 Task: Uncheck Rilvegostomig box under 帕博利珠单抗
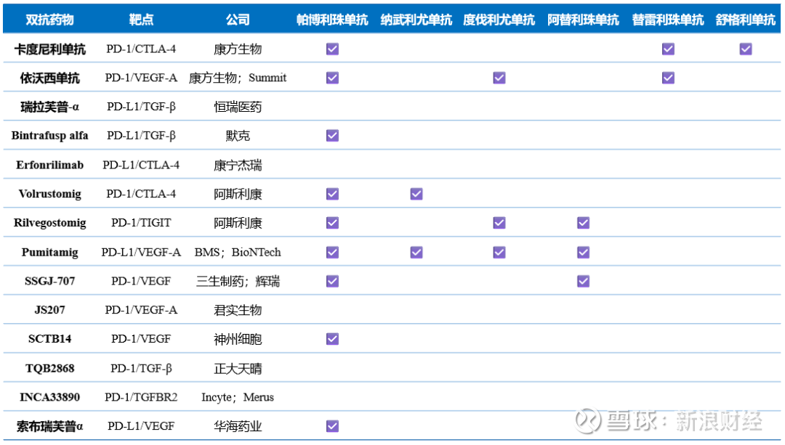pyautogui.click(x=332, y=223)
